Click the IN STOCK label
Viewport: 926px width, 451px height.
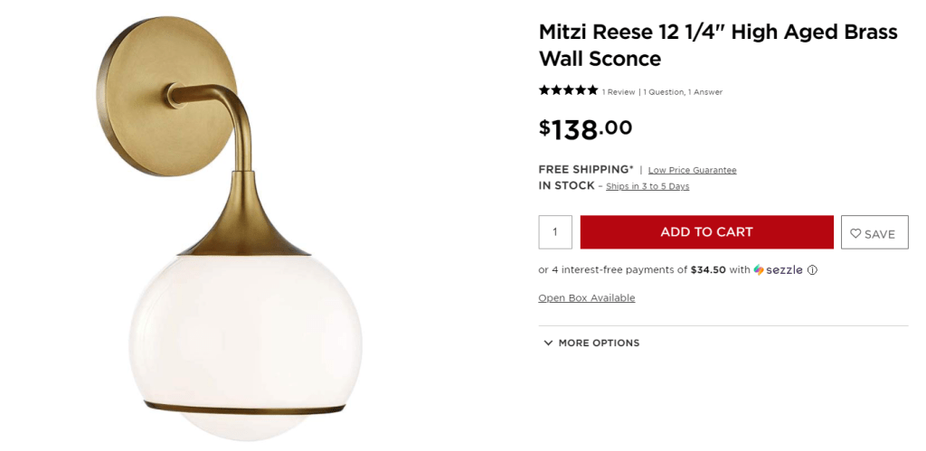pos(566,185)
